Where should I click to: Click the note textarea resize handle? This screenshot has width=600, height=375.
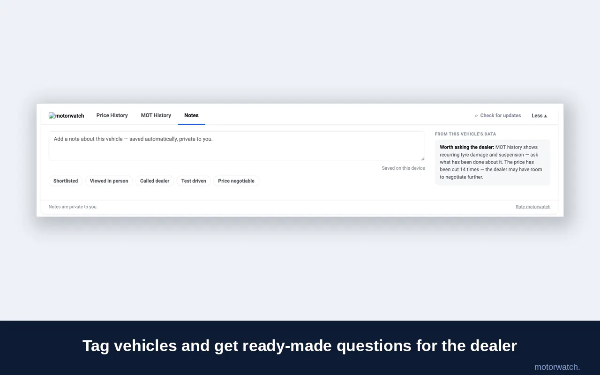[x=422, y=158]
